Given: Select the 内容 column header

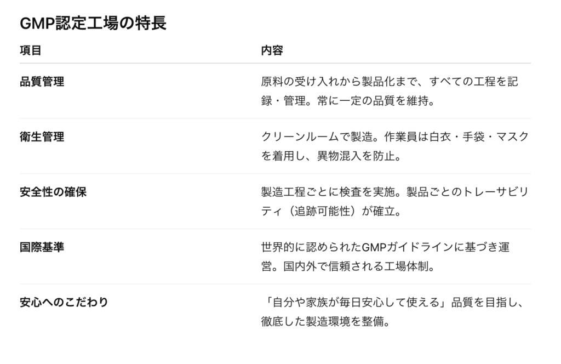Looking at the screenshot, I should 272,50.
